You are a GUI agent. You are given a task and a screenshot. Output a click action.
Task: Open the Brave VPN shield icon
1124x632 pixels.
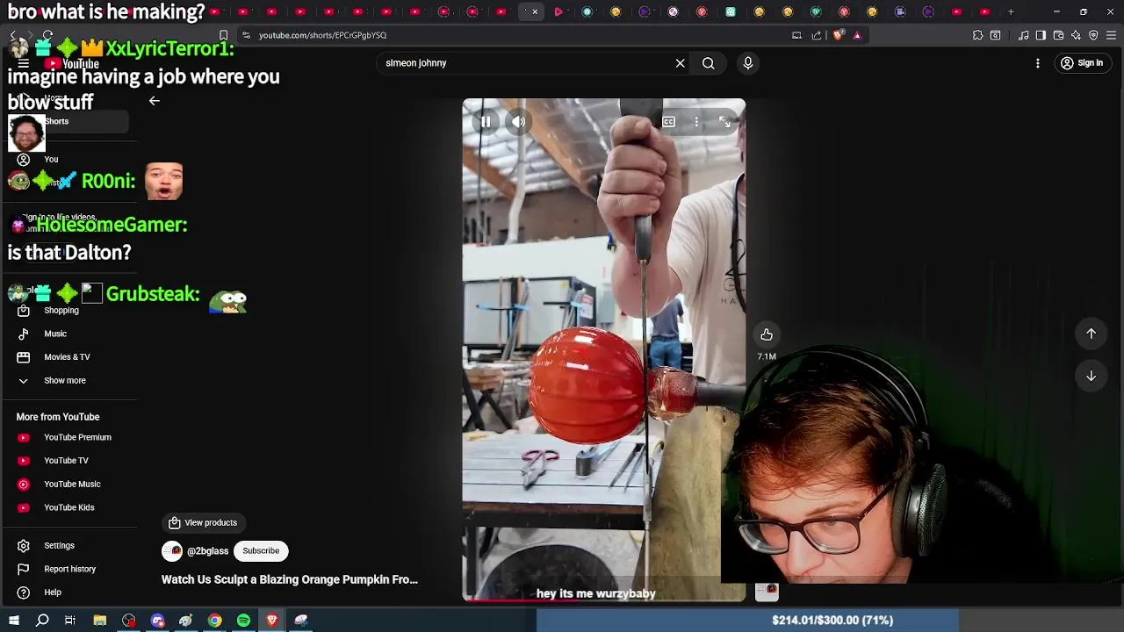1093,35
